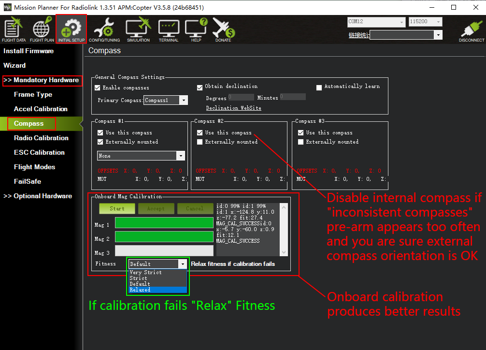
Task: Select Flight Modes in sidebar
Action: click(x=34, y=167)
